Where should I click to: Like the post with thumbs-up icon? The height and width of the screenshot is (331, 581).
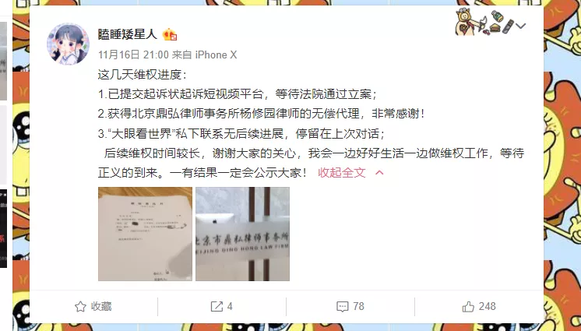pyautogui.click(x=468, y=307)
